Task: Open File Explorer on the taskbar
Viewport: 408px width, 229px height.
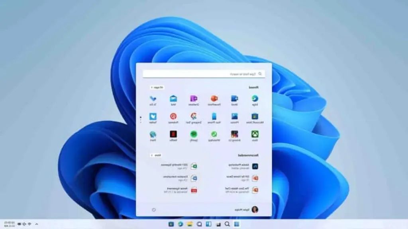Action: (x=190, y=224)
